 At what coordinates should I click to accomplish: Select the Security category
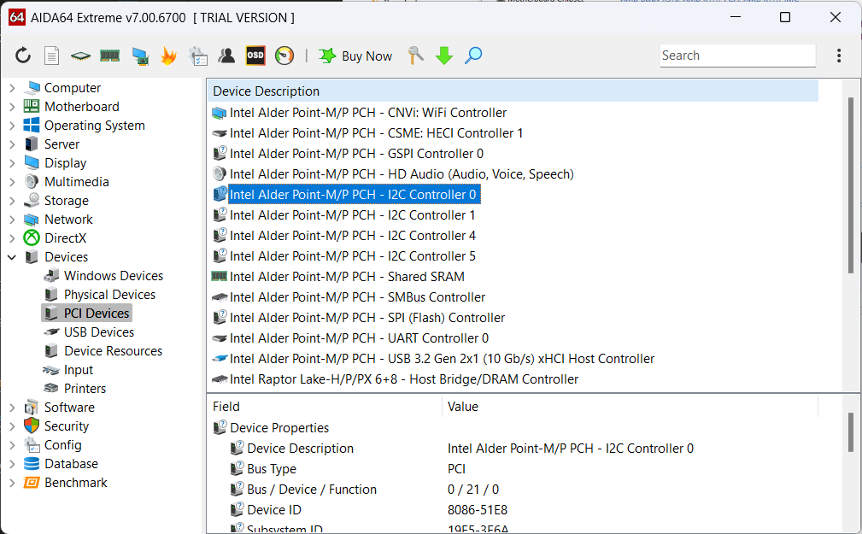(x=66, y=426)
